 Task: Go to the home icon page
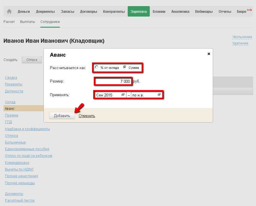point(9,11)
